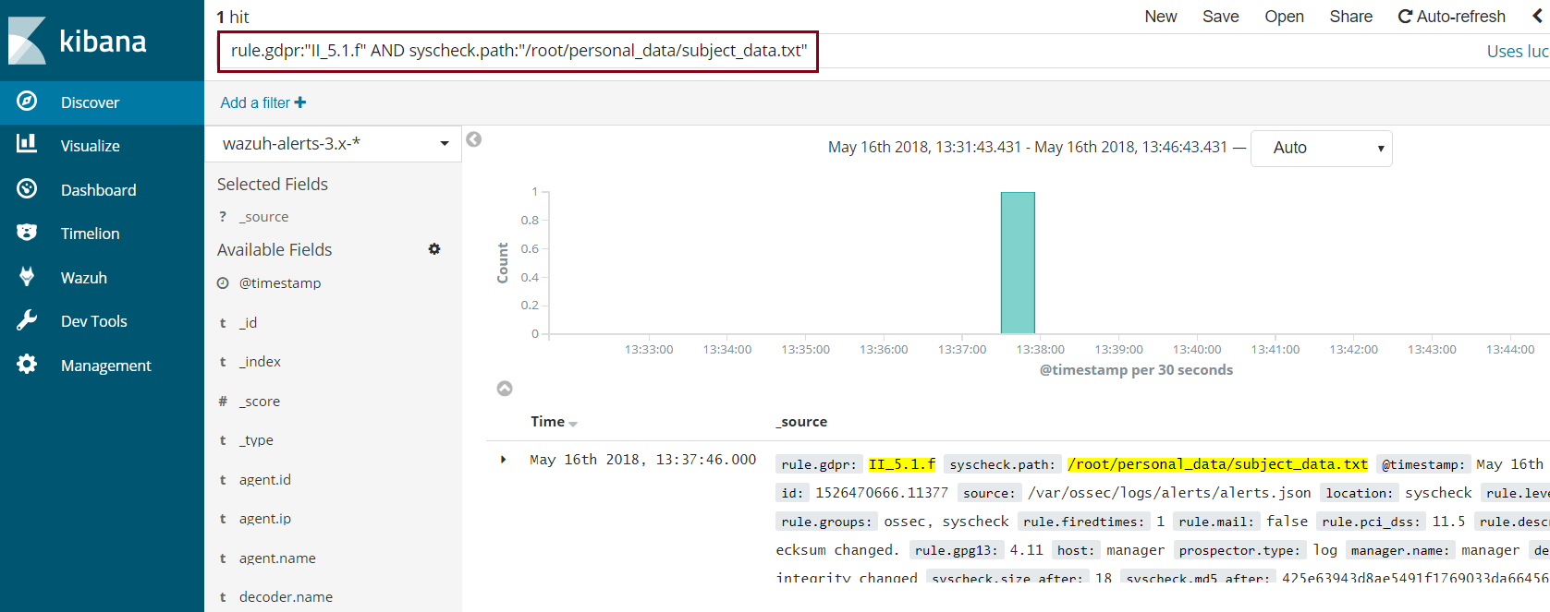The height and width of the screenshot is (612, 1550).
Task: Click the Uses lucene query syntax link
Action: pos(1518,52)
